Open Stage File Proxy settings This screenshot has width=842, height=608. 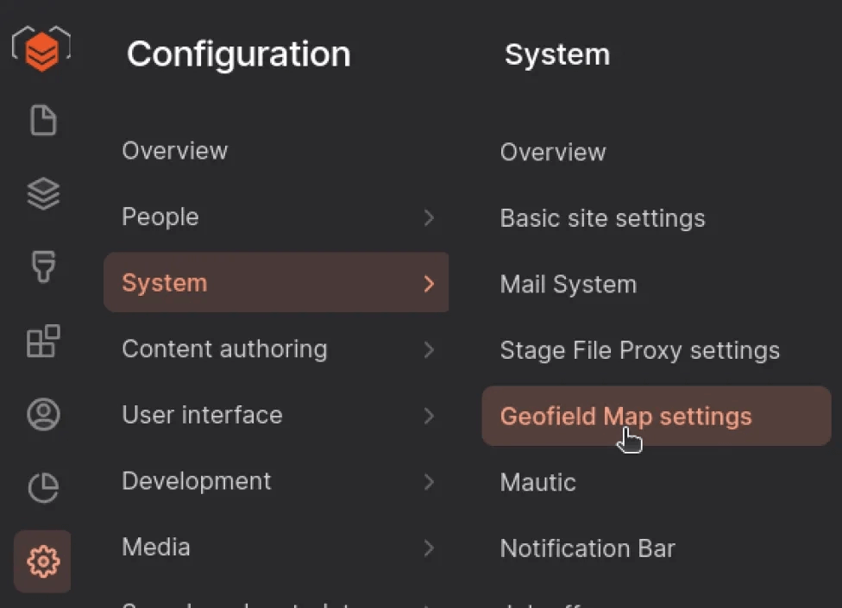640,350
